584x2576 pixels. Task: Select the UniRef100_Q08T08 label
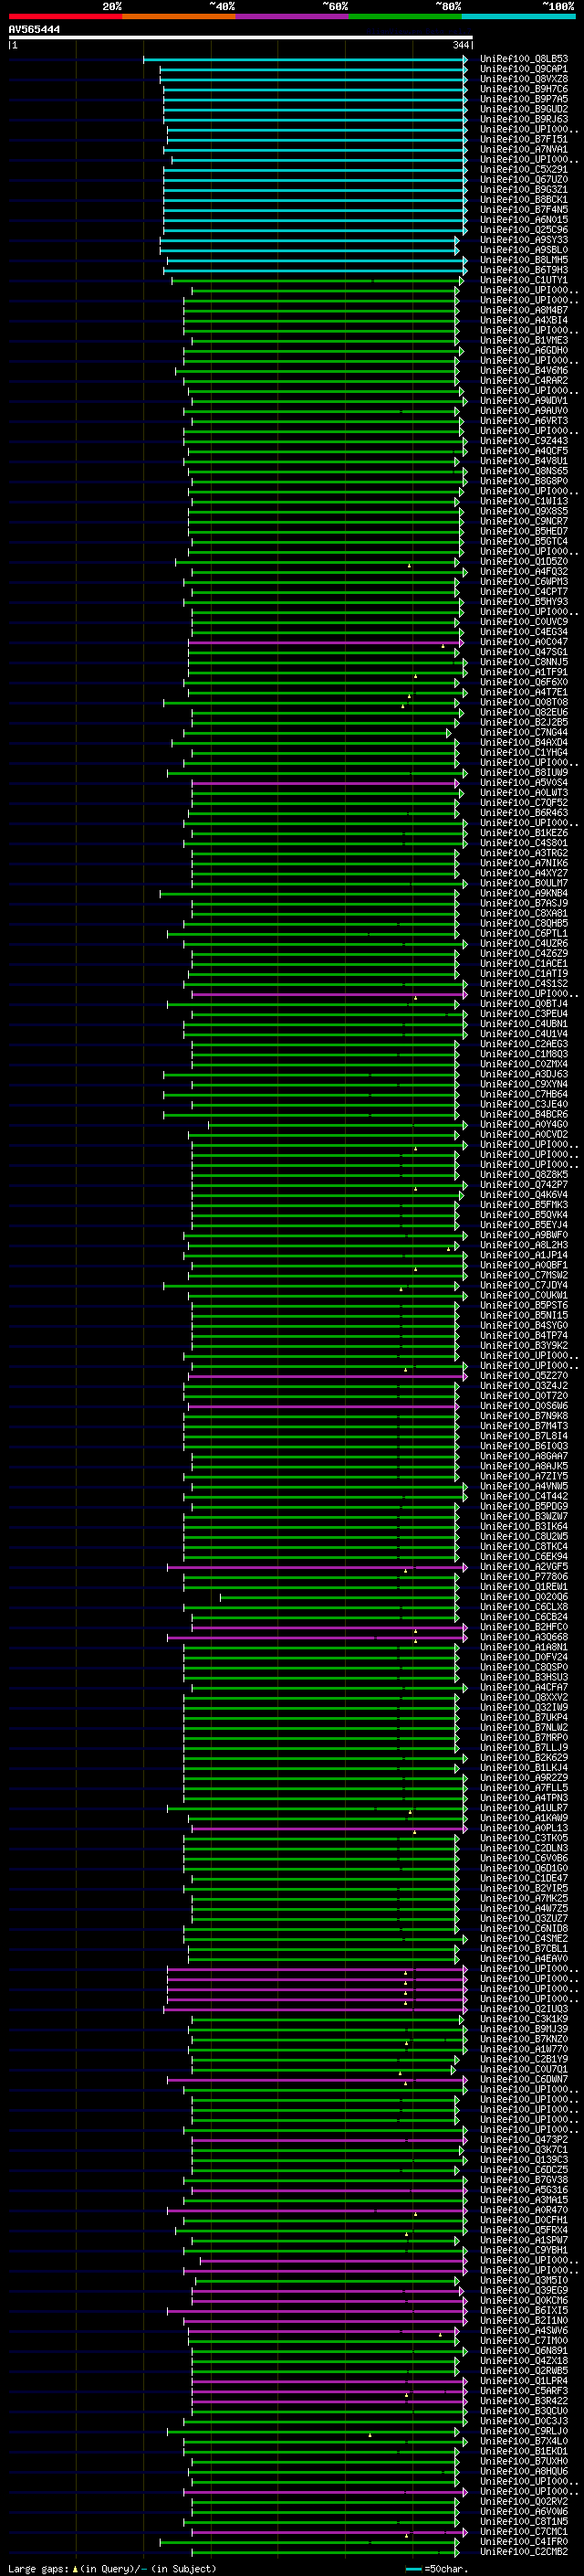(524, 702)
